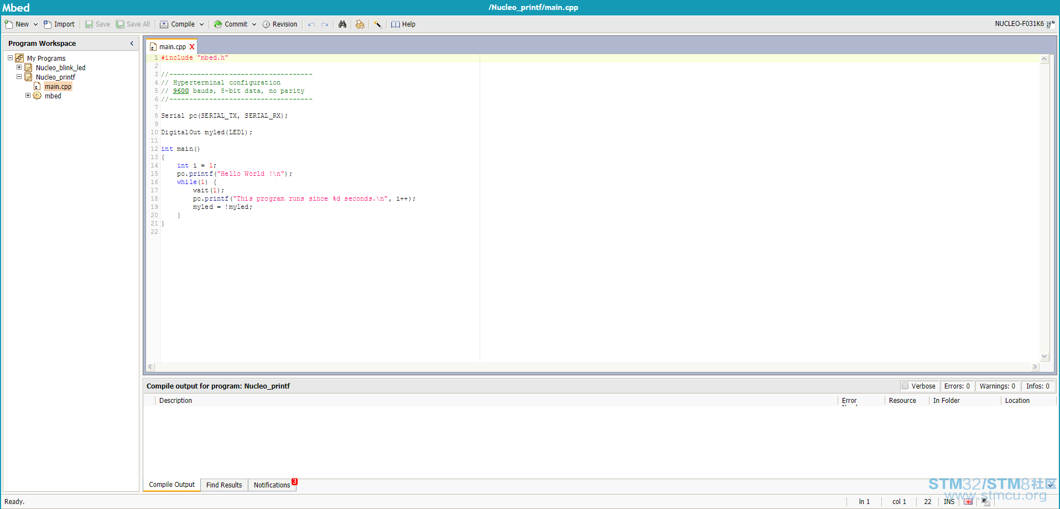
Task: Select the Nucleo_blink_led program
Action: (60, 68)
